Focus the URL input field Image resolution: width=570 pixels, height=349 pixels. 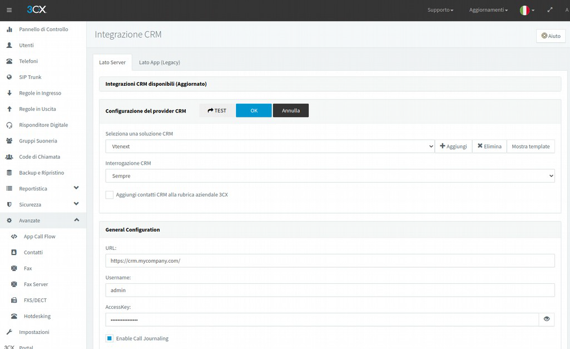click(x=330, y=260)
